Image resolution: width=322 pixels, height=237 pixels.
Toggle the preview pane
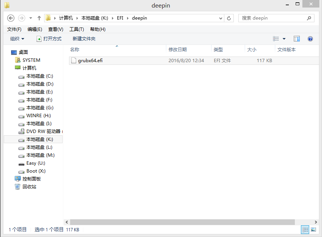pos(297,39)
